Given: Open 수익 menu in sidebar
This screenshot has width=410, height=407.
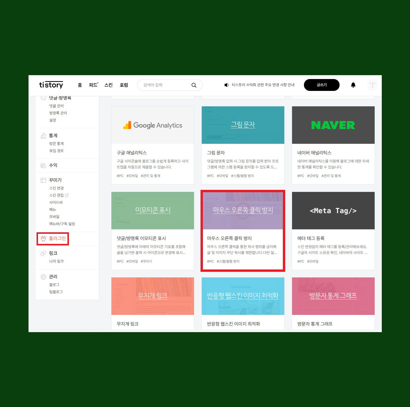Looking at the screenshot, I should tap(53, 165).
